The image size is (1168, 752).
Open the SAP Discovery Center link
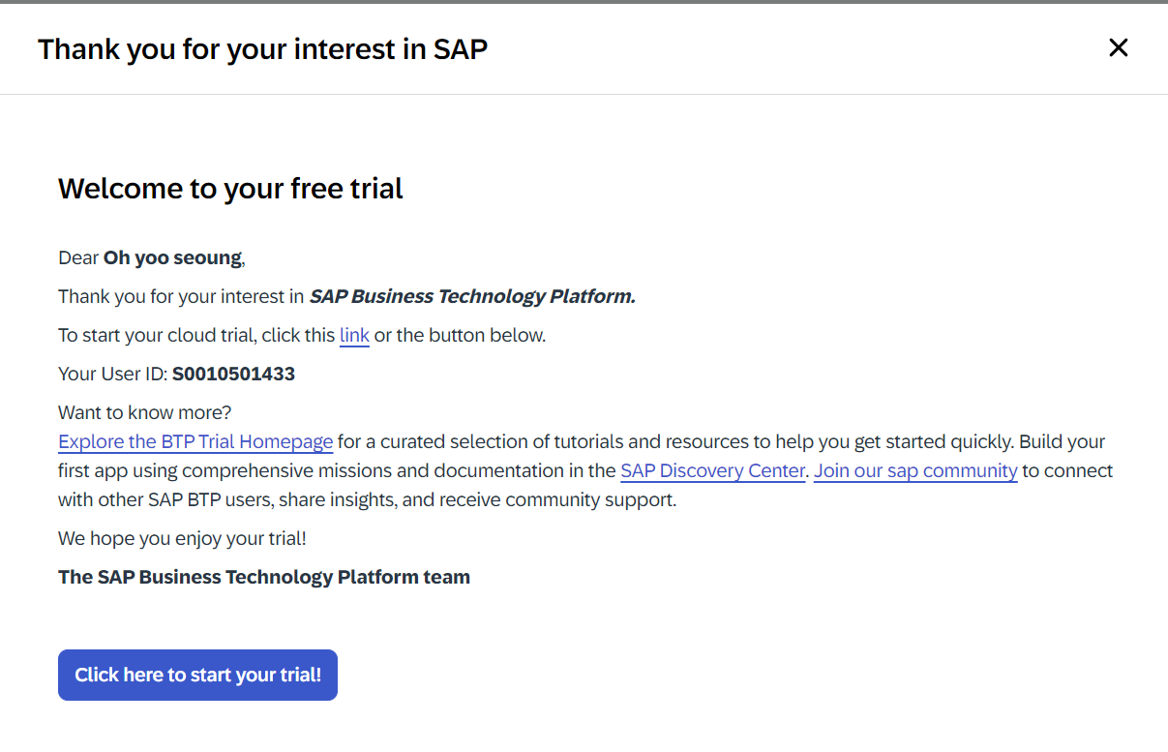713,471
